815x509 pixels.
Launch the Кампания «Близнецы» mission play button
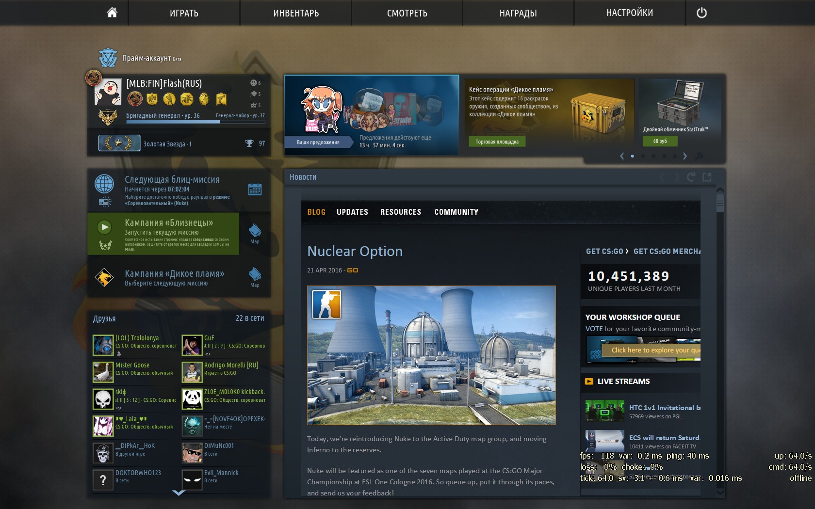[104, 227]
